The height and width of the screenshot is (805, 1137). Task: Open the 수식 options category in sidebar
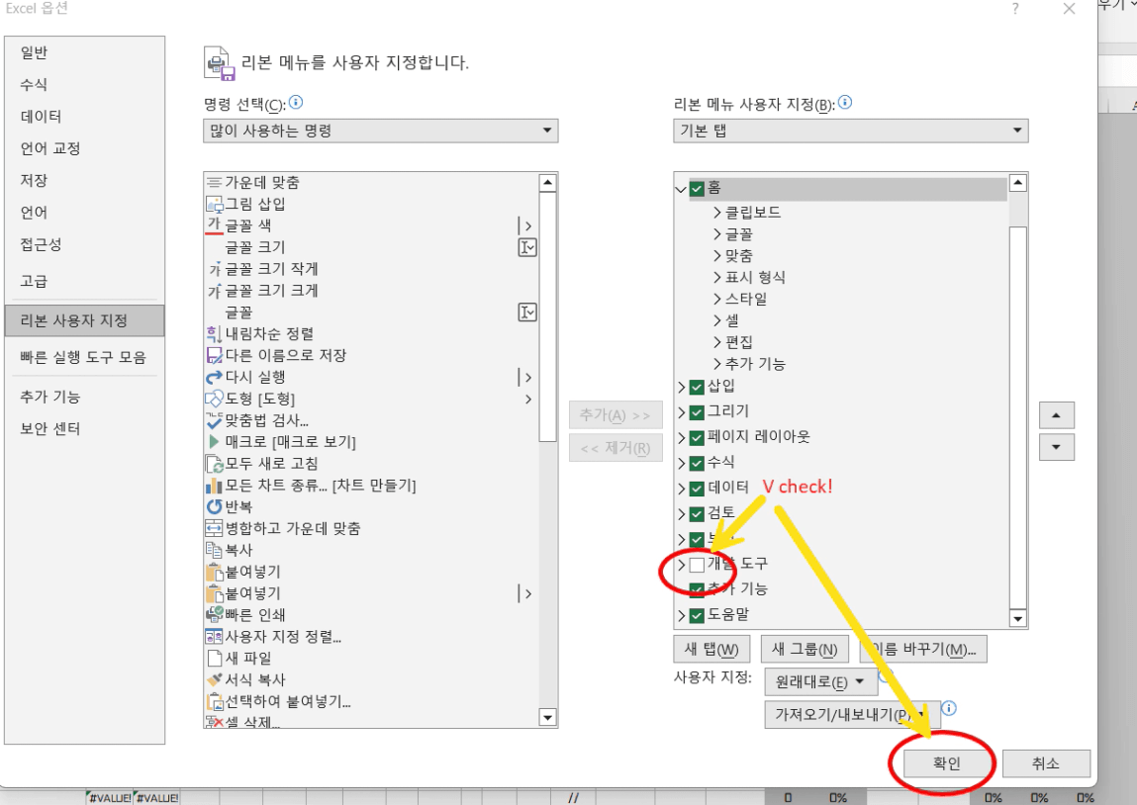tap(84, 84)
